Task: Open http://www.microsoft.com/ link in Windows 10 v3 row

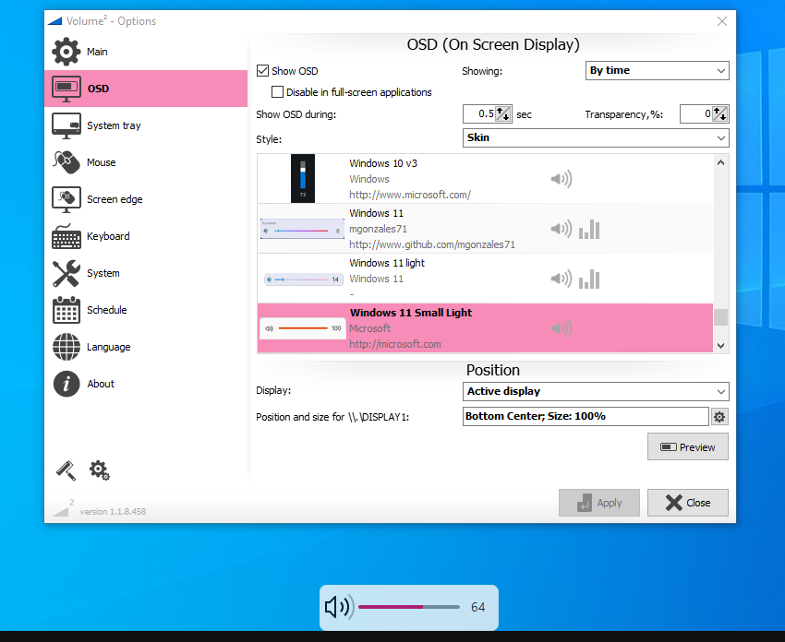Action: (x=410, y=195)
